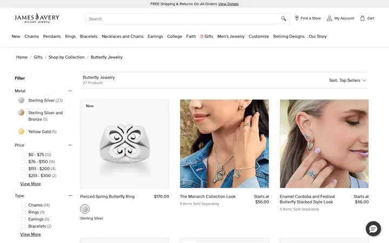389x243 pixels.
Task: Open the Earrings navigation menu
Action: pos(155,36)
